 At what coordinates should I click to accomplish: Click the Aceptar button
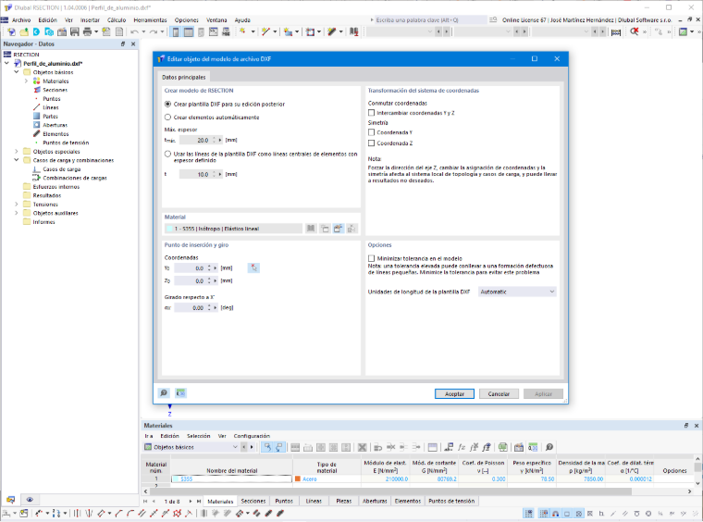point(454,393)
